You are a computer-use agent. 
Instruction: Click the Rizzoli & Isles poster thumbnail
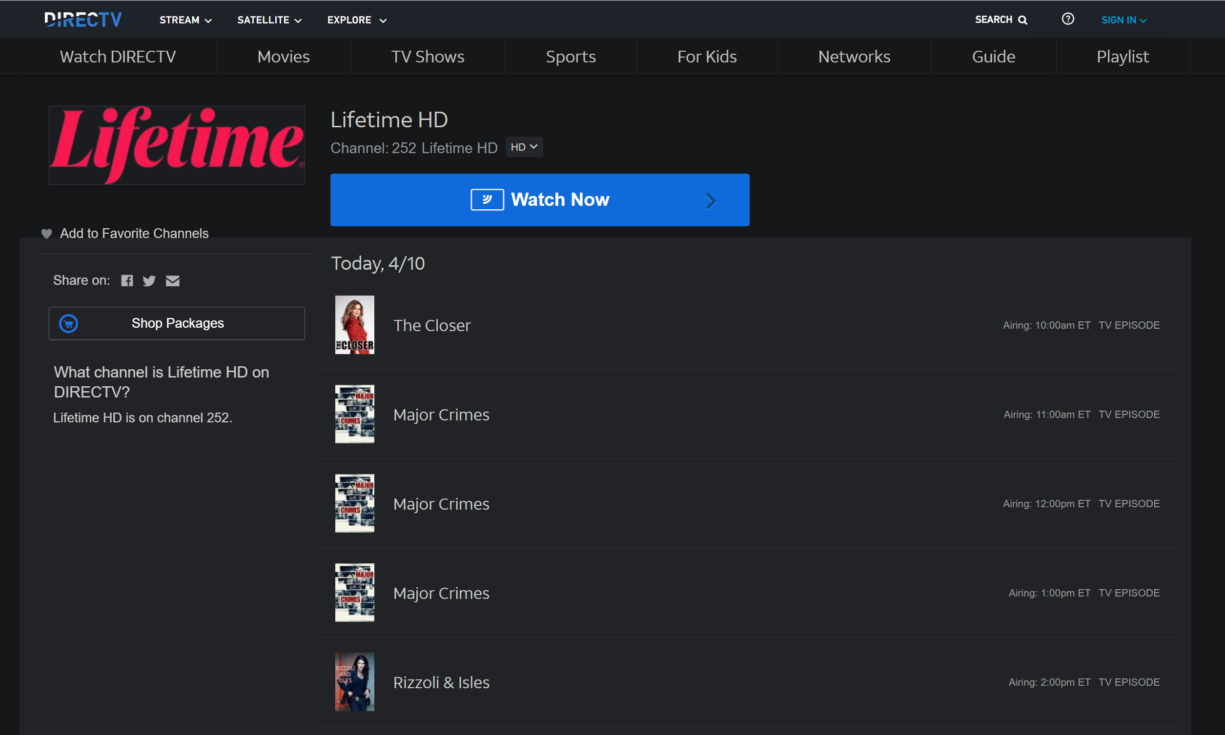click(354, 682)
